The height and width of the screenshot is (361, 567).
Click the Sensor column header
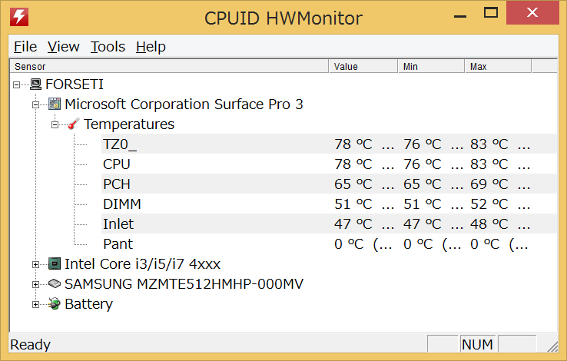pyautogui.click(x=169, y=67)
